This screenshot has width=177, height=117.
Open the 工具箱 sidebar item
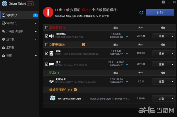(x=20, y=47)
